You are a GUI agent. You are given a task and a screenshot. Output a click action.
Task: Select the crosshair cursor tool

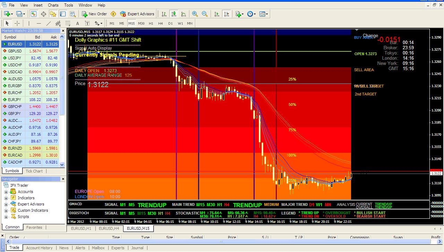17,23
